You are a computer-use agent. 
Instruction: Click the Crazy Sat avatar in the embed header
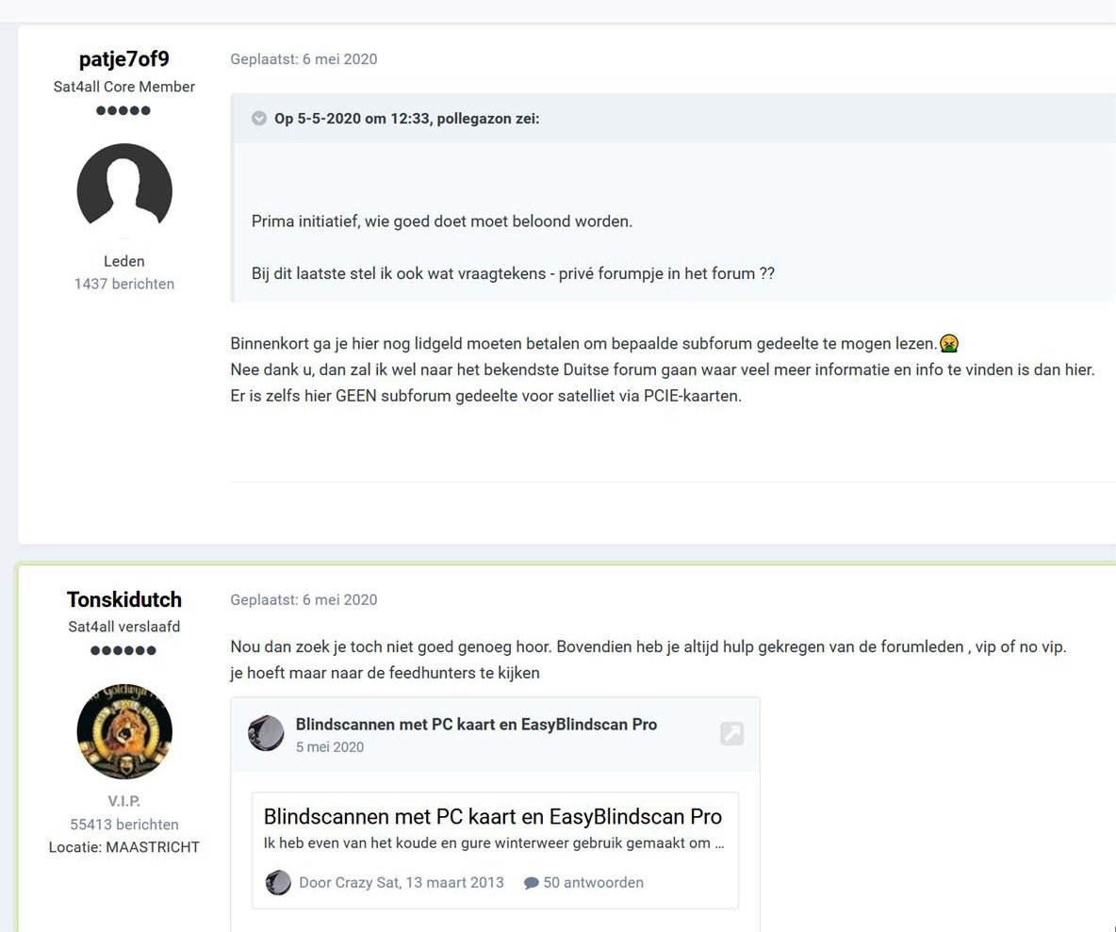coord(266,733)
